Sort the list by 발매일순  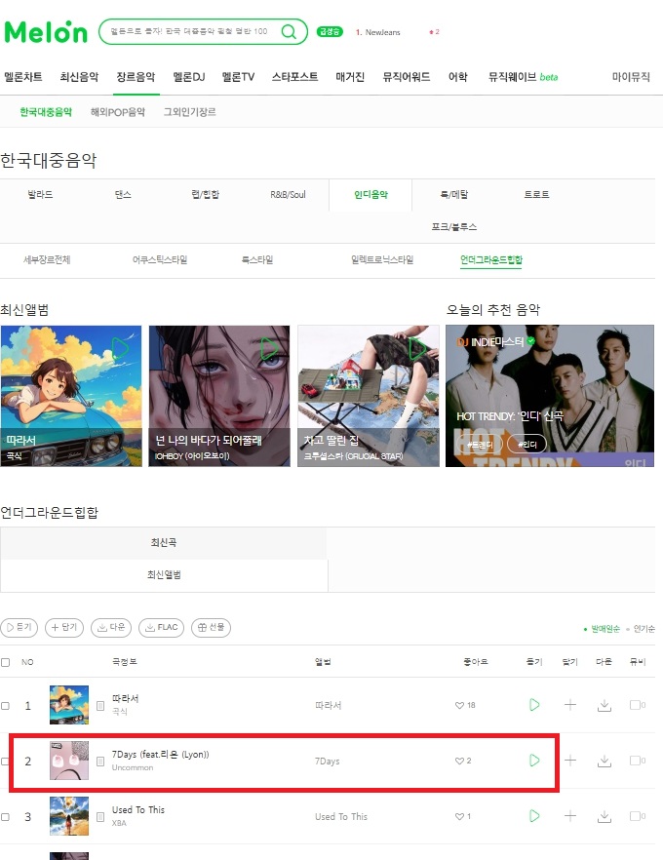(605, 629)
